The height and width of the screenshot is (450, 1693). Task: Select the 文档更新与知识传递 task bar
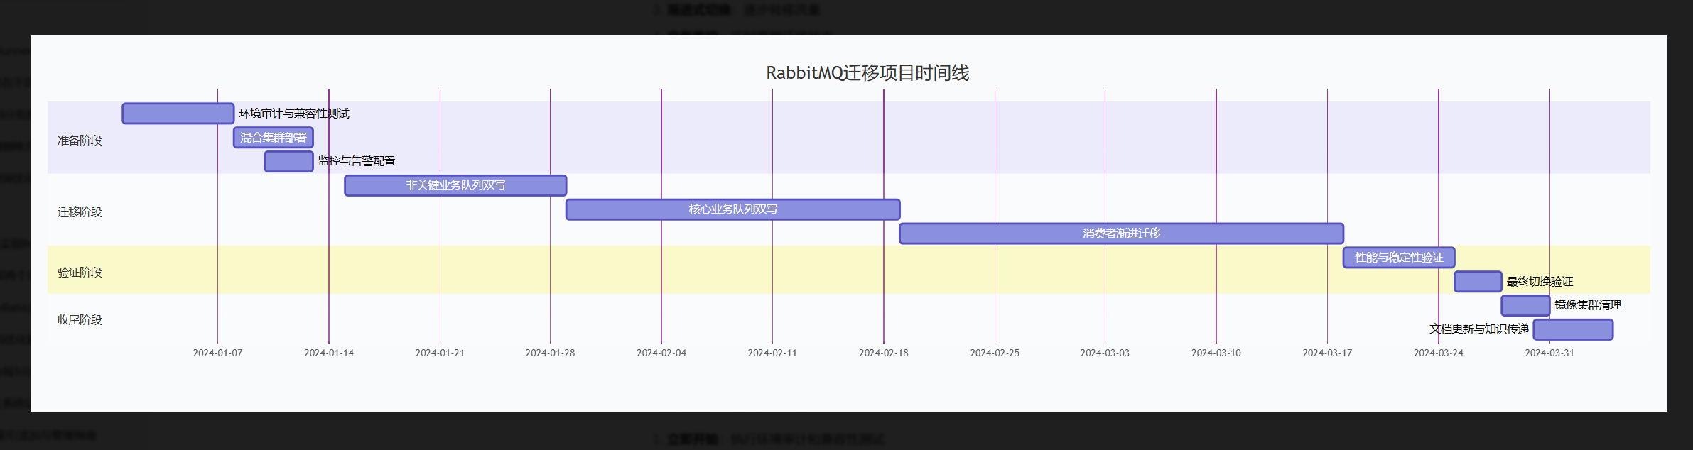[x=1573, y=329]
